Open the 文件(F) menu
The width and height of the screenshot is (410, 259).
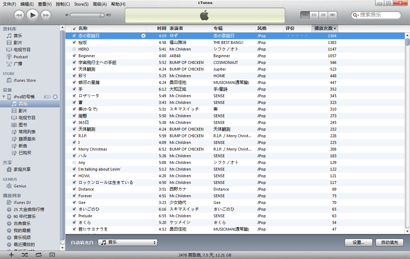point(9,4)
